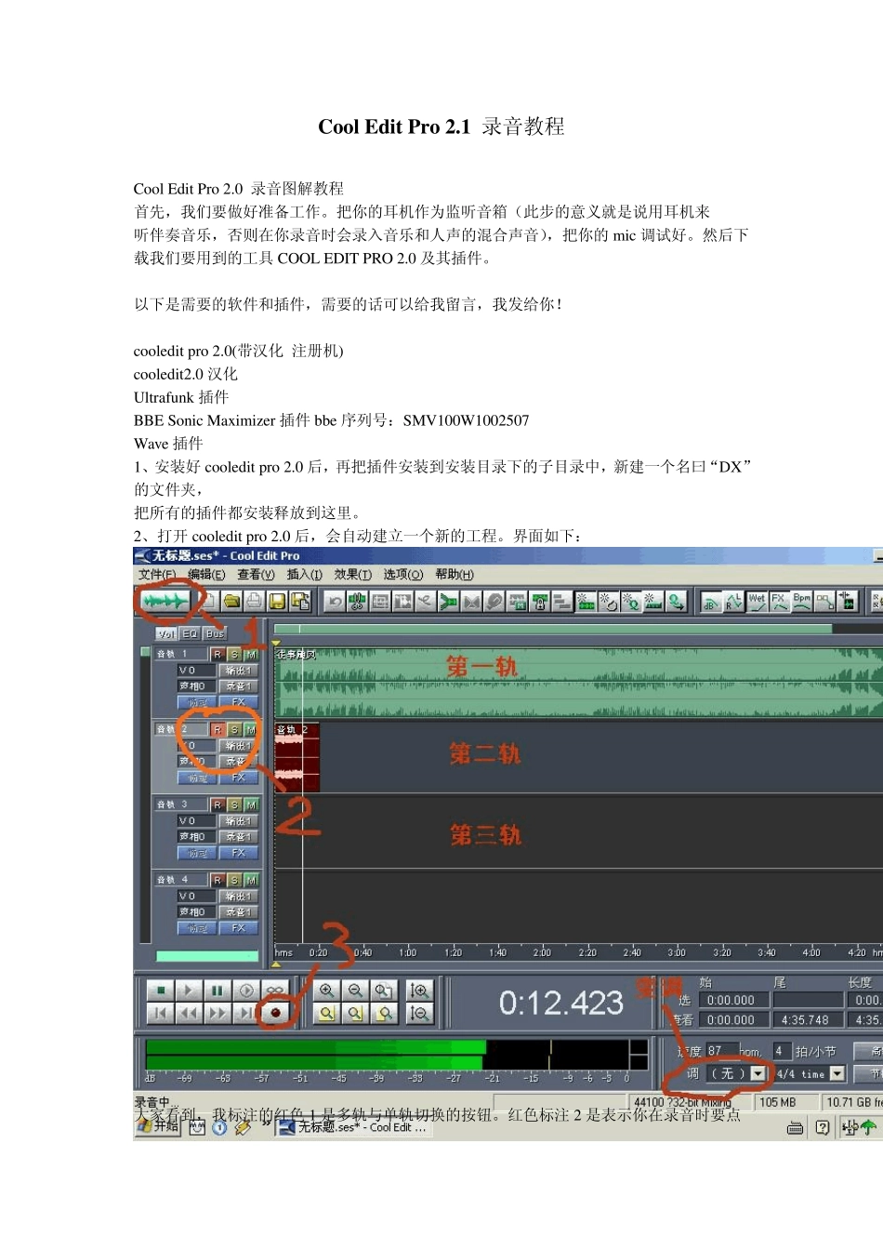Click the Open folder toolbar icon
This screenshot has width=883, height=1250.
click(231, 602)
